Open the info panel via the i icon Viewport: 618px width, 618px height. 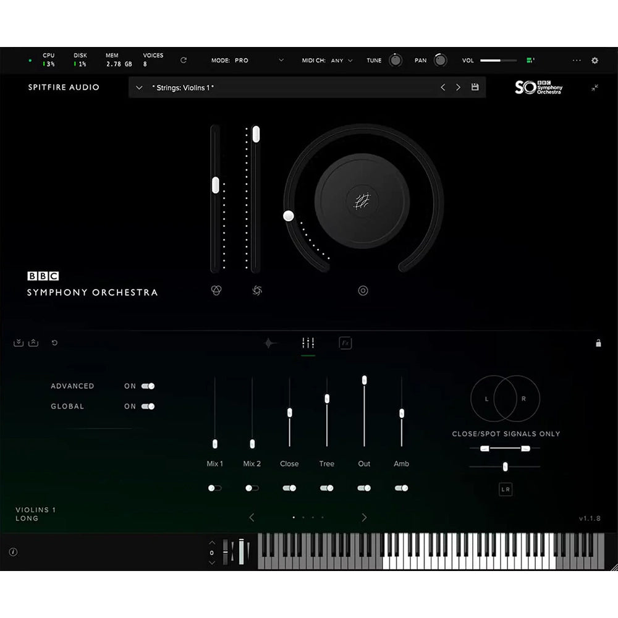pyautogui.click(x=12, y=552)
